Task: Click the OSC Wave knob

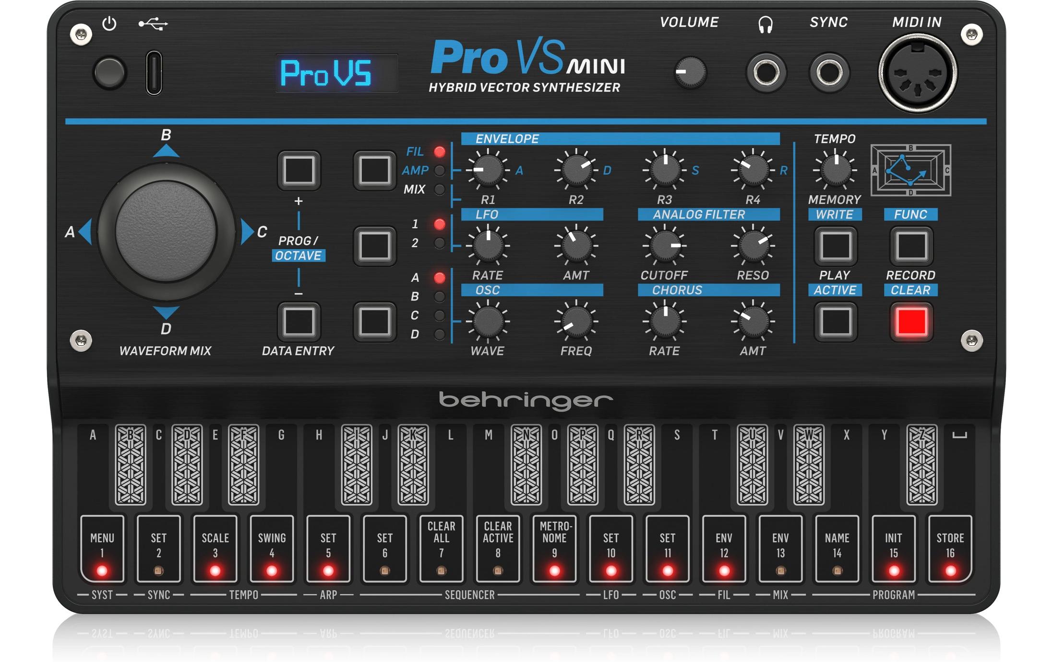Action: point(488,321)
